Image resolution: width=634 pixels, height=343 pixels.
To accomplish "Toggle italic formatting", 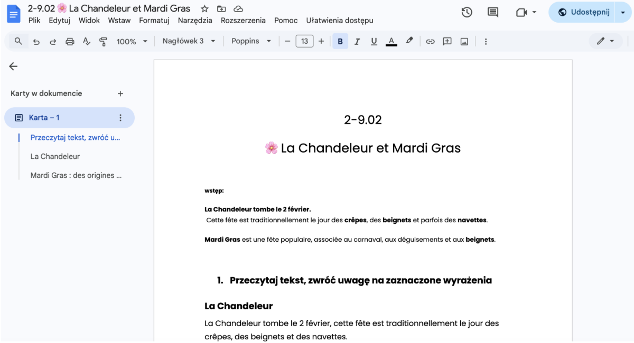I will [357, 41].
